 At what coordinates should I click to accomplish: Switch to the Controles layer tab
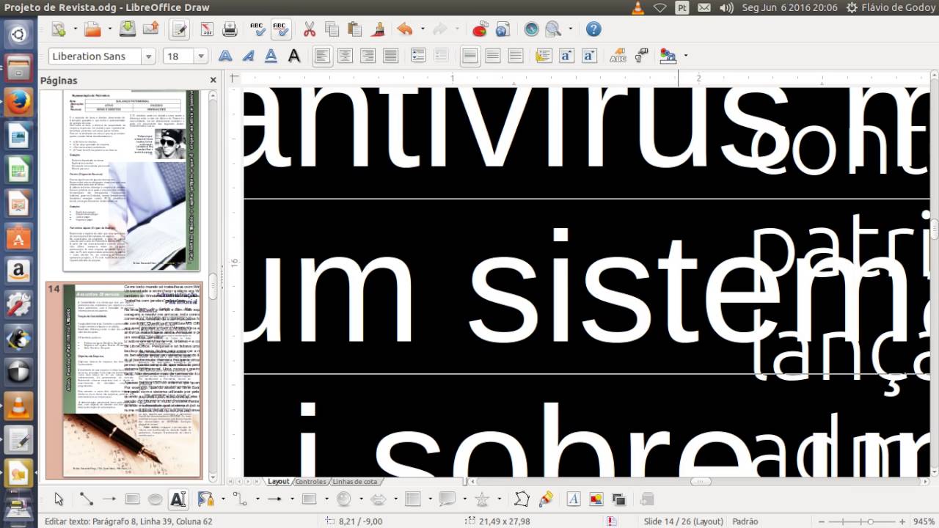[310, 482]
